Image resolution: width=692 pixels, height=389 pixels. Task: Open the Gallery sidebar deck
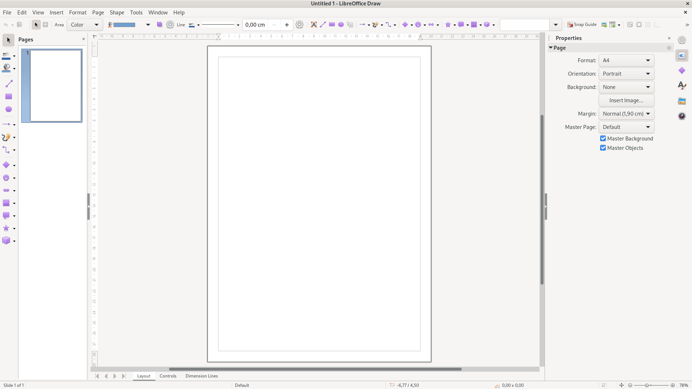click(x=682, y=101)
